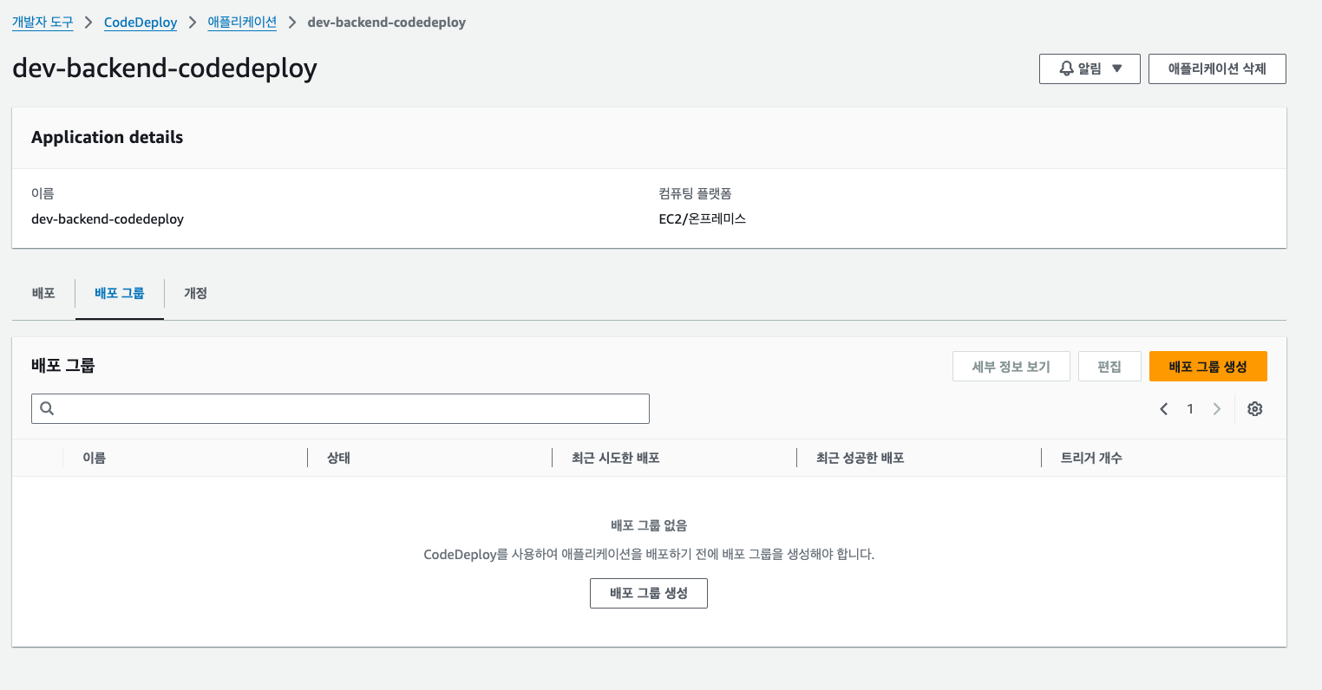Focus the deployment group search field
The height and width of the screenshot is (690, 1322).
(340, 408)
